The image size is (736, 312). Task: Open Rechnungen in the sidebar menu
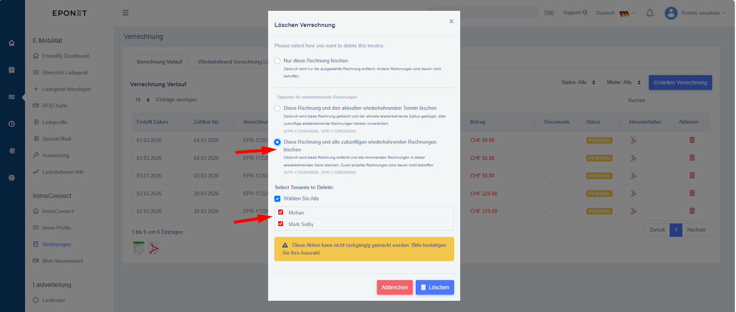click(x=56, y=244)
